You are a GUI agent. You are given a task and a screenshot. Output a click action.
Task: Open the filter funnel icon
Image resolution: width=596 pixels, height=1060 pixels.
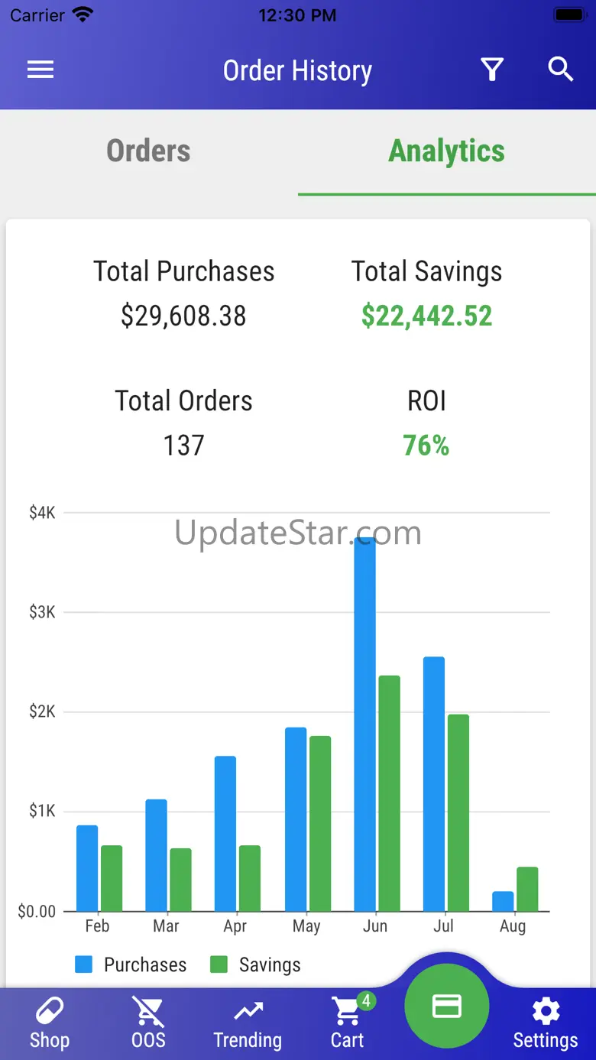[492, 70]
